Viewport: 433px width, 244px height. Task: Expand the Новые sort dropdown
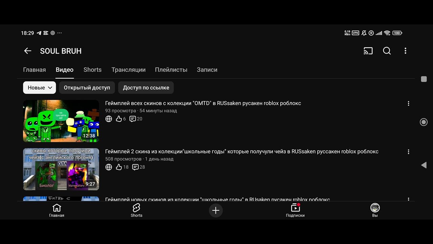pos(40,87)
